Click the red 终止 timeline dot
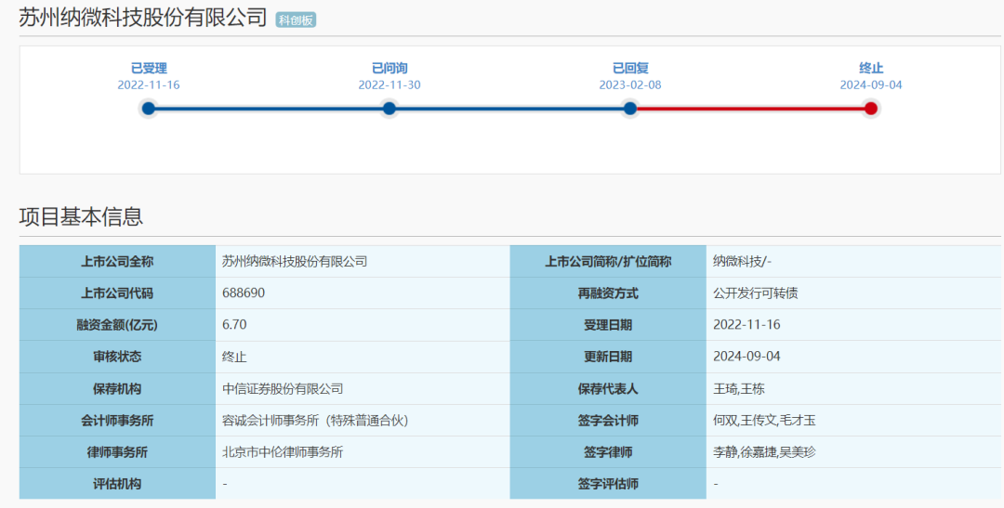Image resolution: width=1004 pixels, height=508 pixels. pos(871,109)
